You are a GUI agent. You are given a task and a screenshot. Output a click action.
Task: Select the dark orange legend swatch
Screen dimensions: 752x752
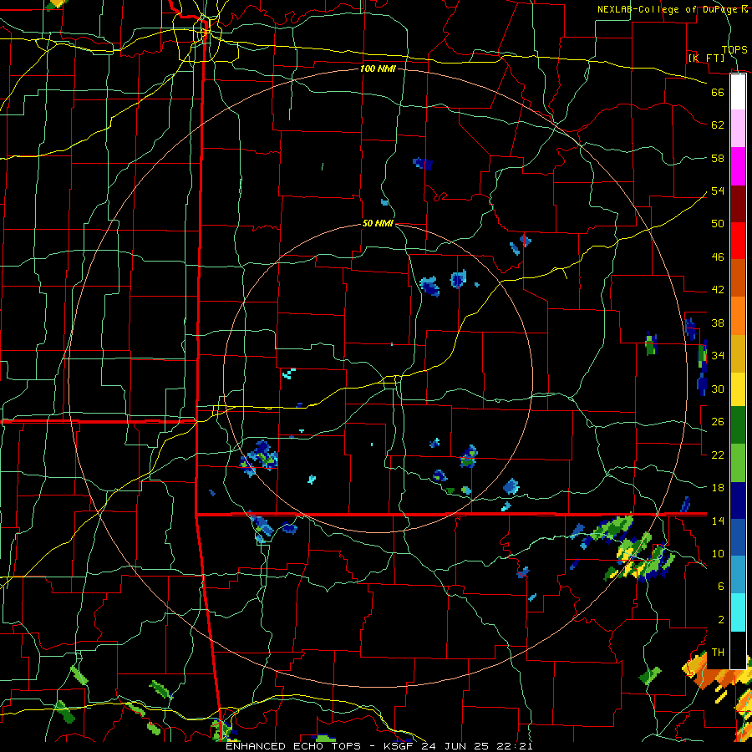point(738,278)
